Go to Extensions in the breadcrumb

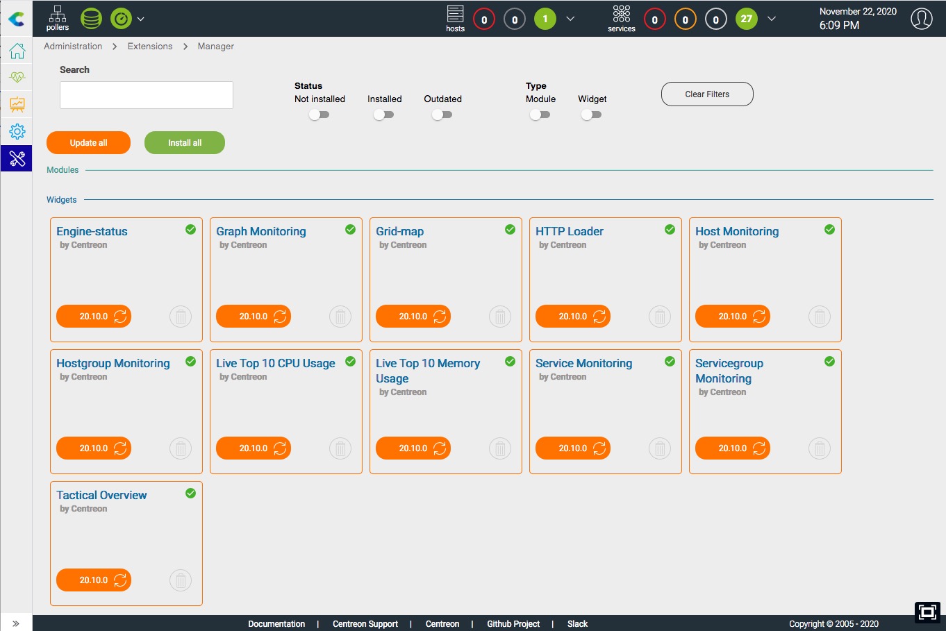[150, 47]
